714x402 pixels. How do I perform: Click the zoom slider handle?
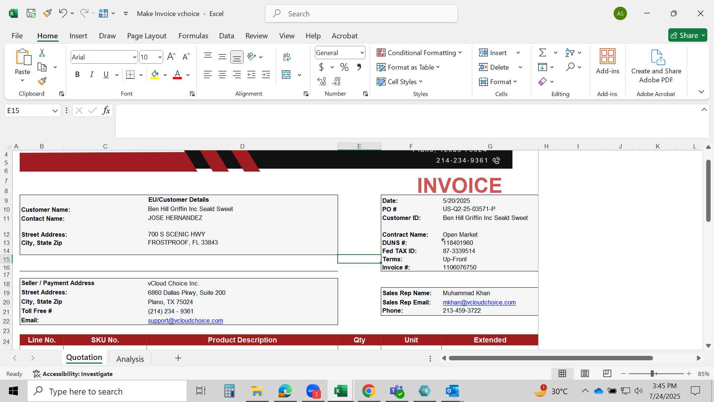652,374
